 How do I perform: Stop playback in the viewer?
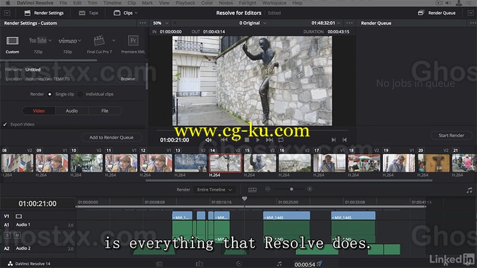(247, 140)
